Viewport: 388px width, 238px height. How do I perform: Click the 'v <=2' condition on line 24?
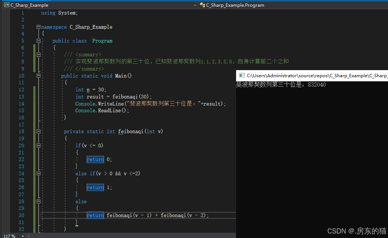[x=131, y=173]
